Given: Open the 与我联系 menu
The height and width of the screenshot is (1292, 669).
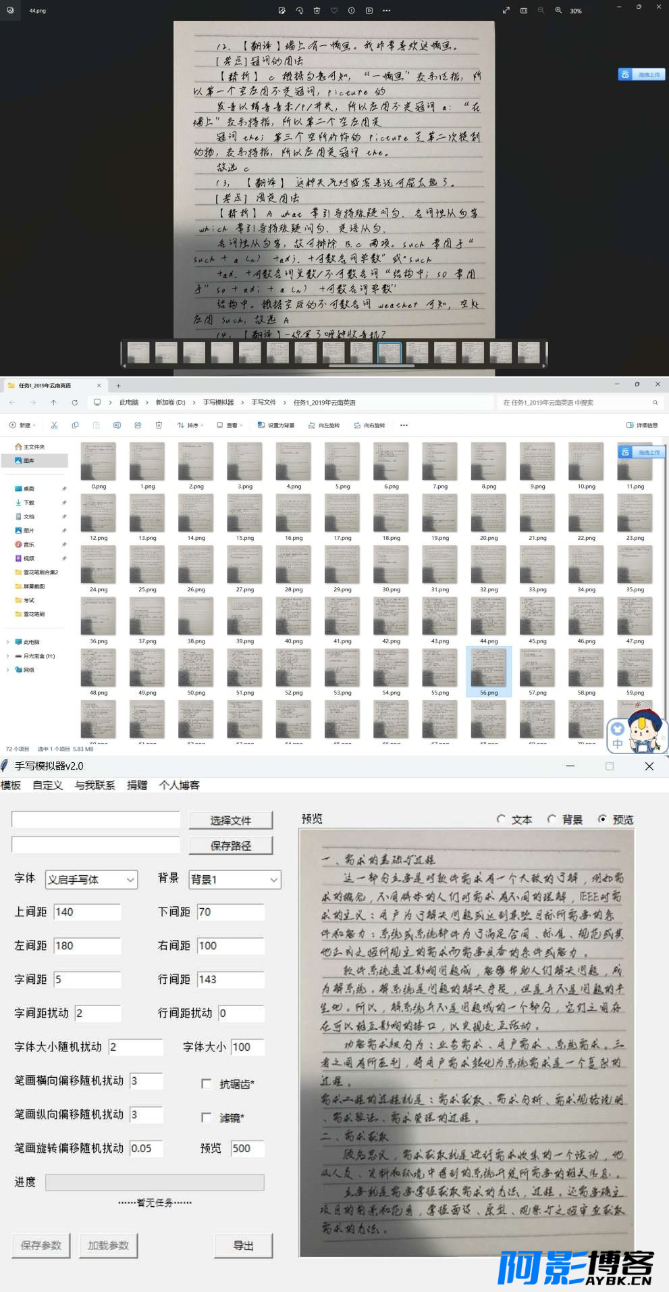Looking at the screenshot, I should click(x=95, y=785).
